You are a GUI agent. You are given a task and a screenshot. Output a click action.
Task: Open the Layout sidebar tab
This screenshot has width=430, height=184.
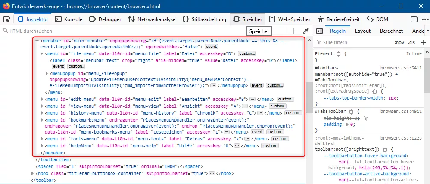click(x=362, y=31)
